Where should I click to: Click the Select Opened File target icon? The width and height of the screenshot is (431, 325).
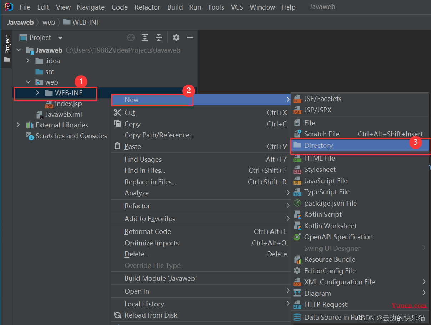(x=131, y=37)
